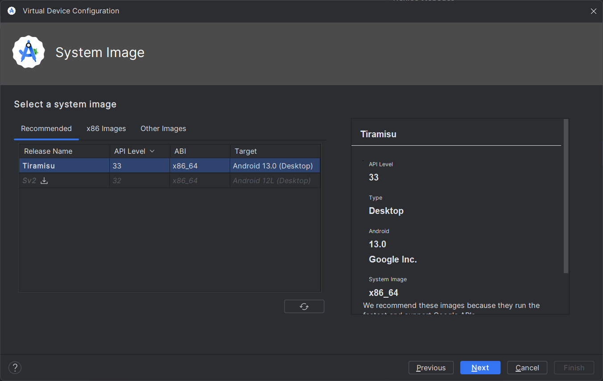Viewport: 603px width, 381px height.
Task: Click the large Android Studio logo
Action: click(29, 52)
